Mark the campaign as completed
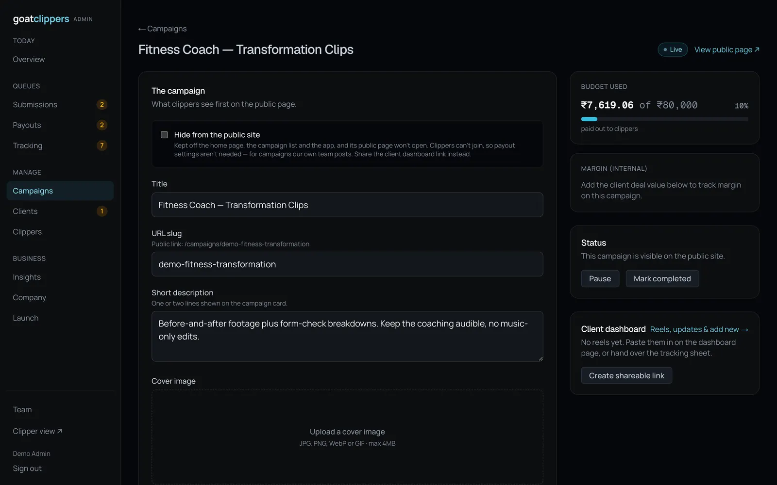This screenshot has width=777, height=485. pos(662,278)
